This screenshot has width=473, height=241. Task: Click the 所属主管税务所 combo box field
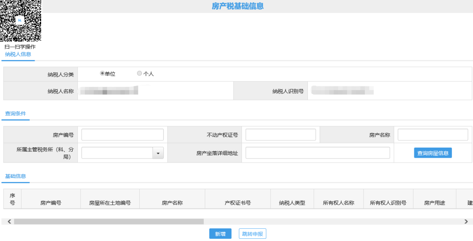[117, 153]
